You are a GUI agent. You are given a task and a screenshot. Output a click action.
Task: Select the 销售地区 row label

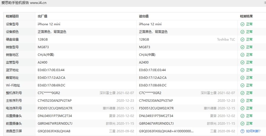(12, 55)
